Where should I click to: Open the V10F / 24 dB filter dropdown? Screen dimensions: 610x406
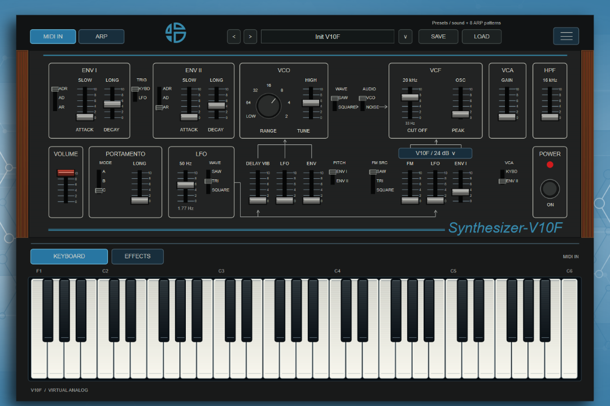click(x=435, y=153)
